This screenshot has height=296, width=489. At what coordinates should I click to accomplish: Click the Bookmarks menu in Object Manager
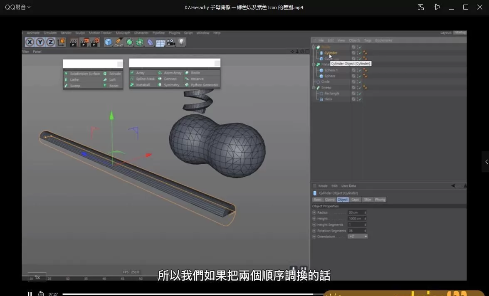(383, 40)
